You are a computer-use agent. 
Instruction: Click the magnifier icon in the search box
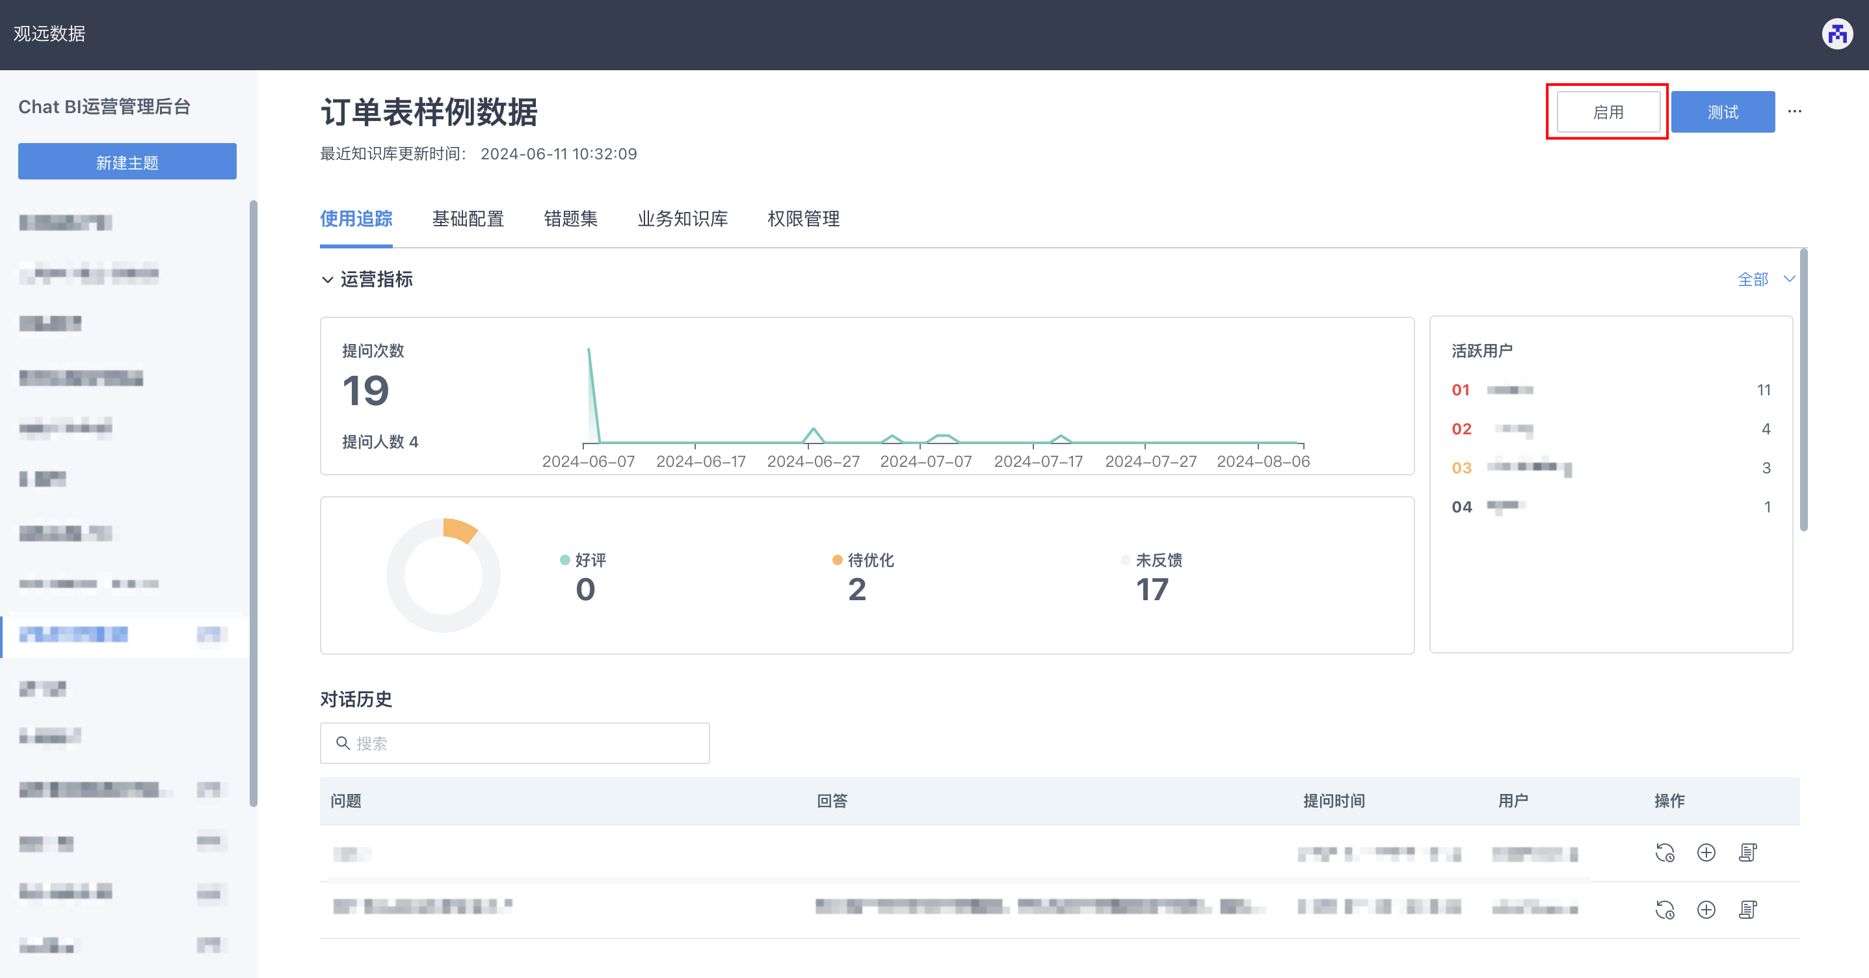(x=343, y=744)
